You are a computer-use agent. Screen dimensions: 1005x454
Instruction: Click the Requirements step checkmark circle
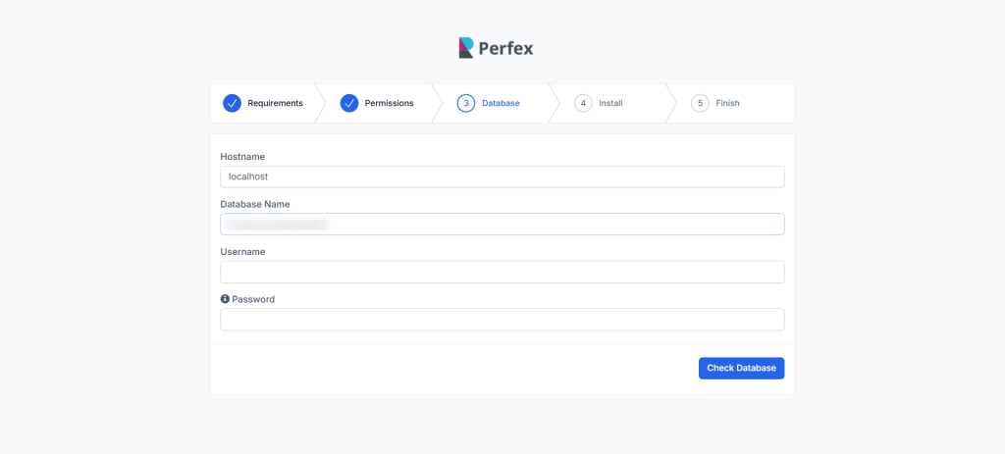coord(232,103)
